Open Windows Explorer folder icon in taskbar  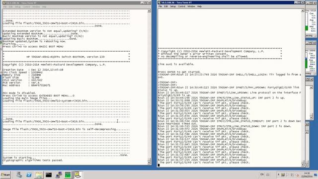[39, 175]
